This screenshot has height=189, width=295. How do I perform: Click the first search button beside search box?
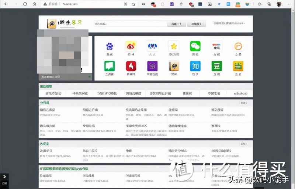click(x=177, y=24)
